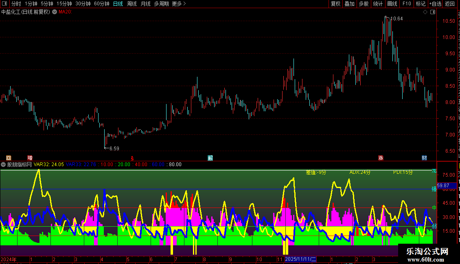
Task: Click the 增 event marker icon
Action: [30, 158]
